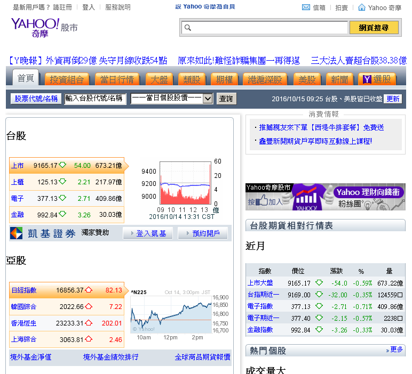Click the 上市 index link
412x374 pixels.
click(x=17, y=166)
